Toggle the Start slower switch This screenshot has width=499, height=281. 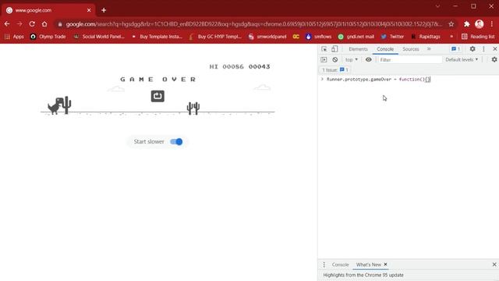176,141
